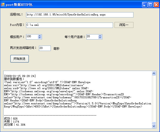Click the 模拟用户 label

pyautogui.click(x=17, y=37)
